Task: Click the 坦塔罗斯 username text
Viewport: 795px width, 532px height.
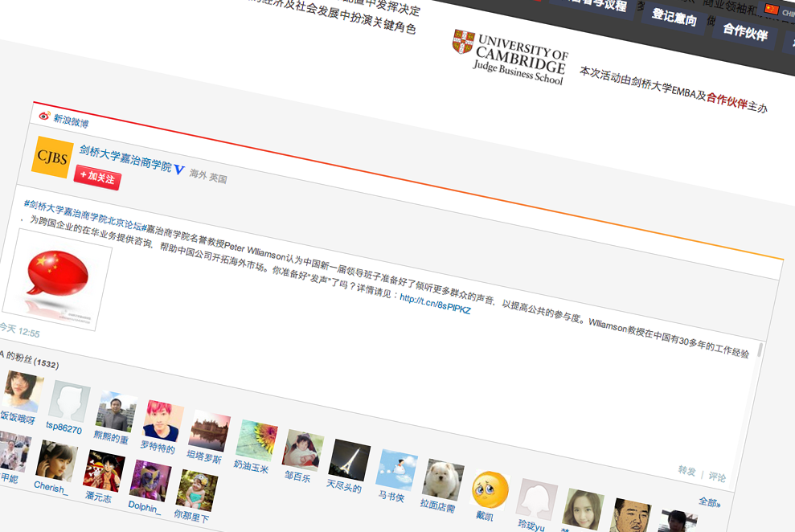Action: 204,457
